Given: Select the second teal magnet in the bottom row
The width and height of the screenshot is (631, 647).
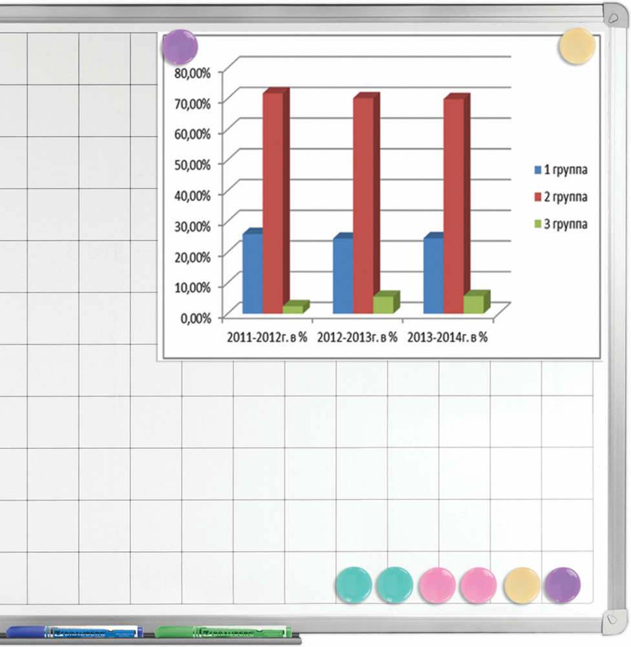Looking at the screenshot, I should pos(394,584).
